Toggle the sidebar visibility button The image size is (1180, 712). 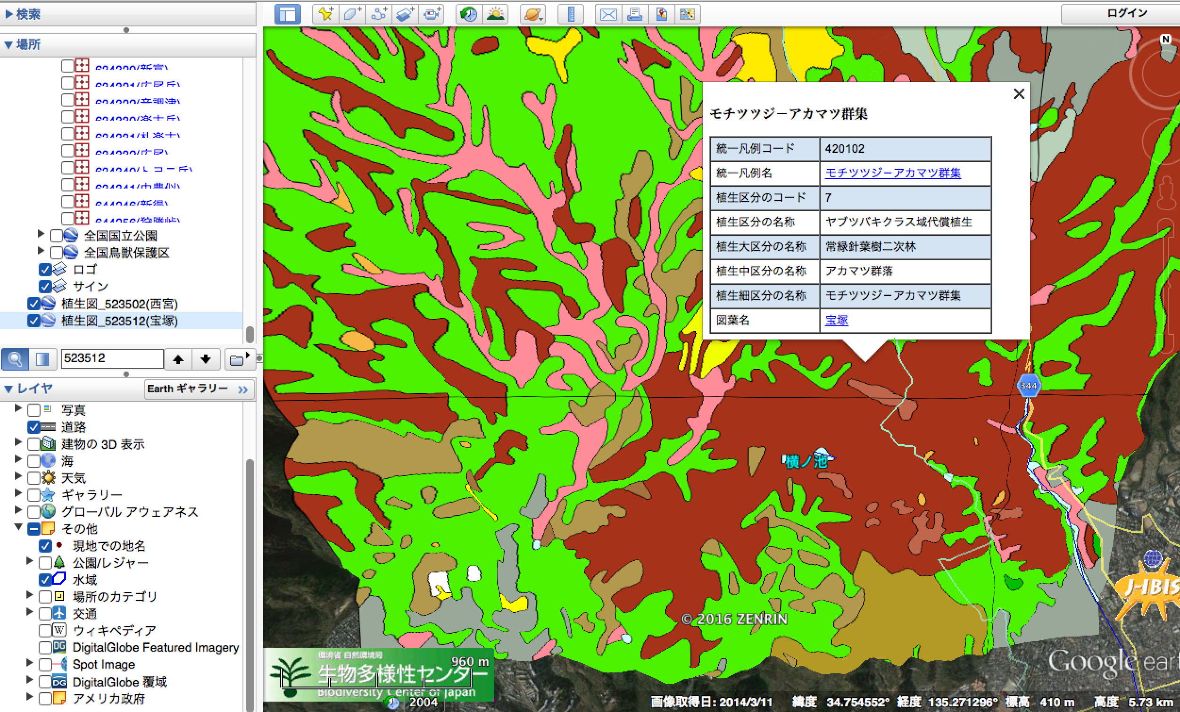point(287,14)
